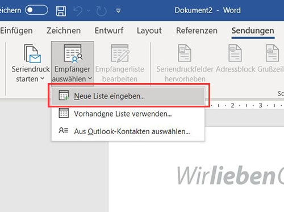The image size is (284, 212).
Task: Open the Undo history dropdown arrow
Action: click(x=89, y=11)
